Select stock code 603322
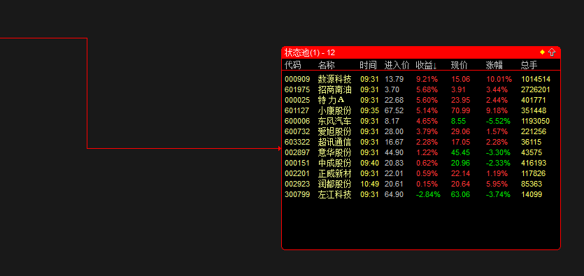The image size is (584, 276). pos(297,142)
